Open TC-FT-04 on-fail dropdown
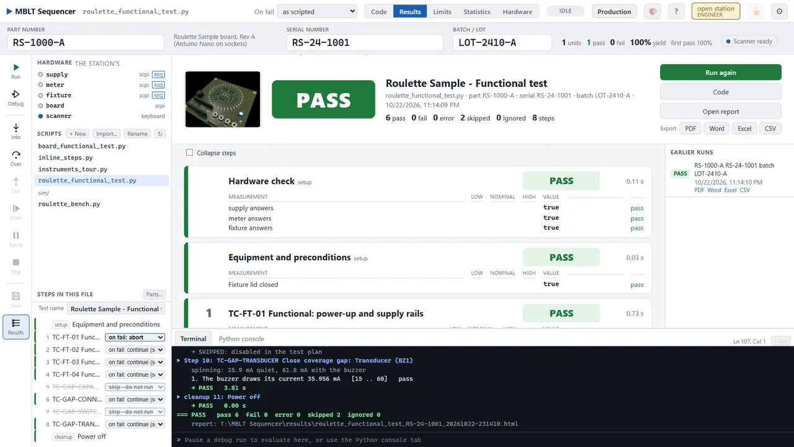 [135, 374]
